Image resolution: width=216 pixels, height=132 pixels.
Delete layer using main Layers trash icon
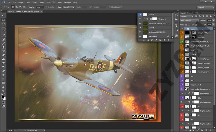point(210,130)
